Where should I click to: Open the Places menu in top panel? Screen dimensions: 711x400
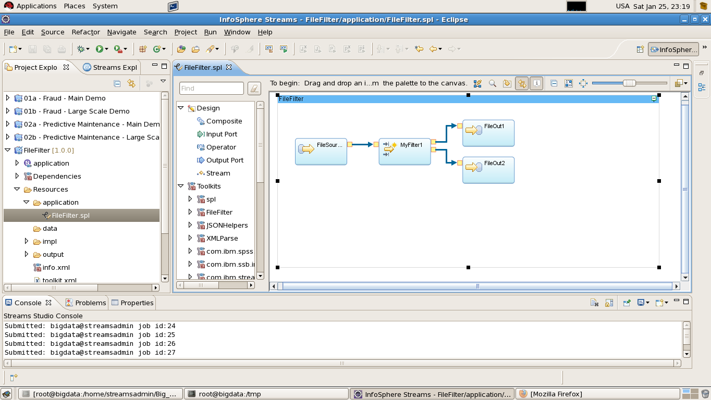(75, 6)
